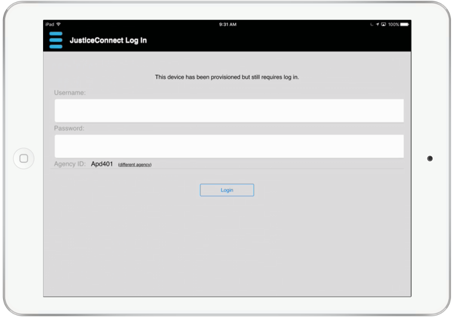Click the Username input field

click(229, 111)
